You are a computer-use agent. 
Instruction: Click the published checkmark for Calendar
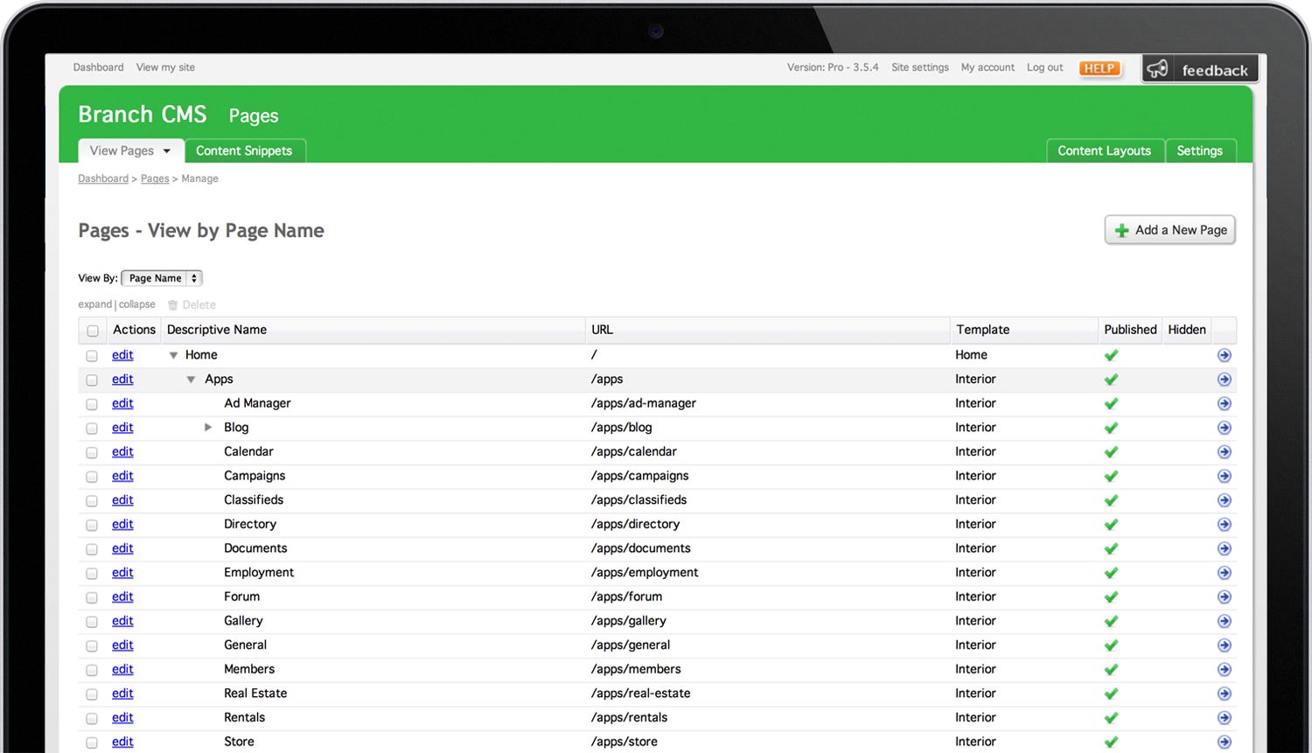pos(1111,452)
